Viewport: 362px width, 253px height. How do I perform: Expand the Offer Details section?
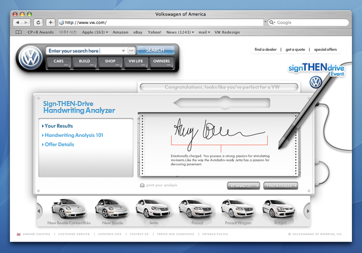point(58,144)
